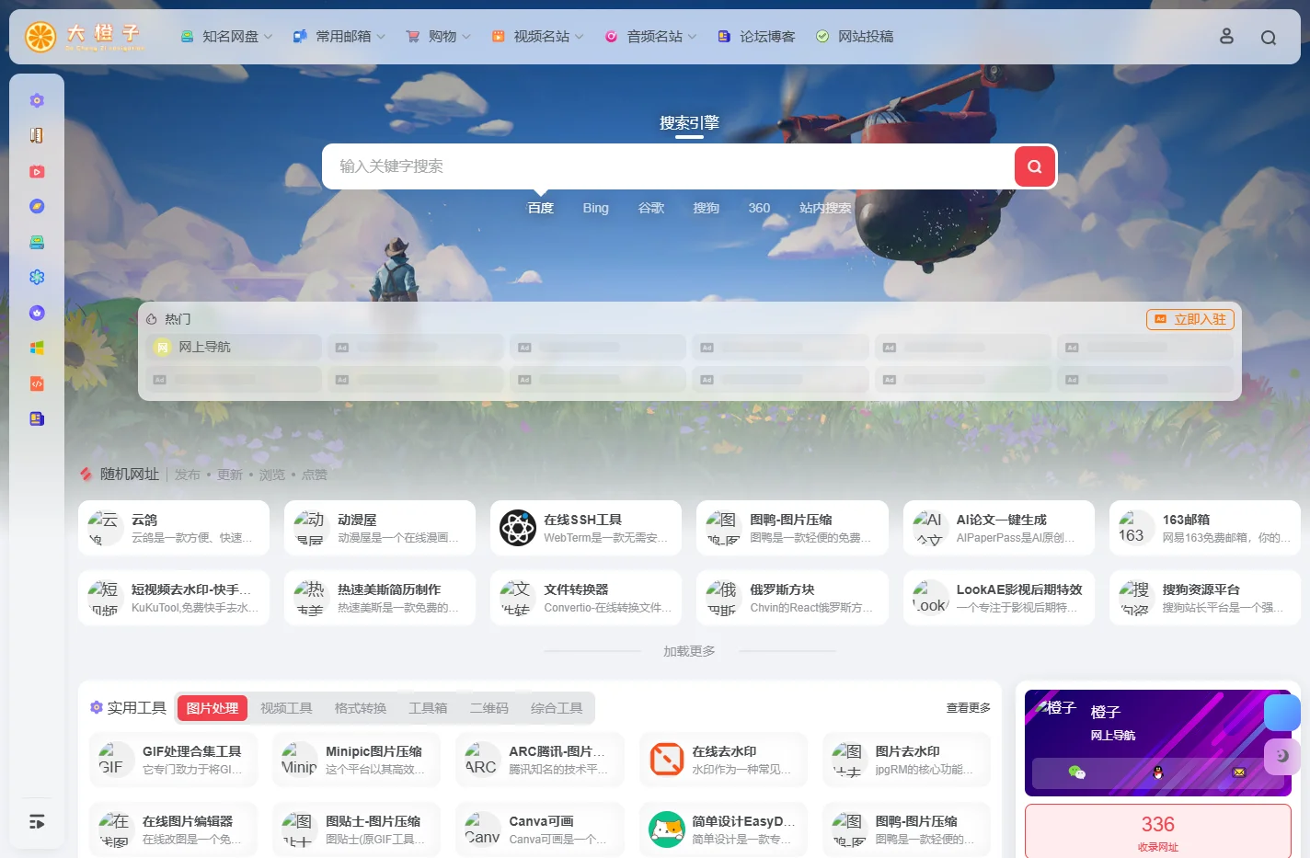Open the red video-play sidebar icon
This screenshot has width=1310, height=858.
(x=37, y=171)
